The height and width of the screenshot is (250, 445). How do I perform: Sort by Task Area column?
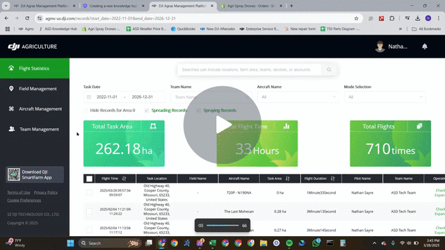click(287, 178)
